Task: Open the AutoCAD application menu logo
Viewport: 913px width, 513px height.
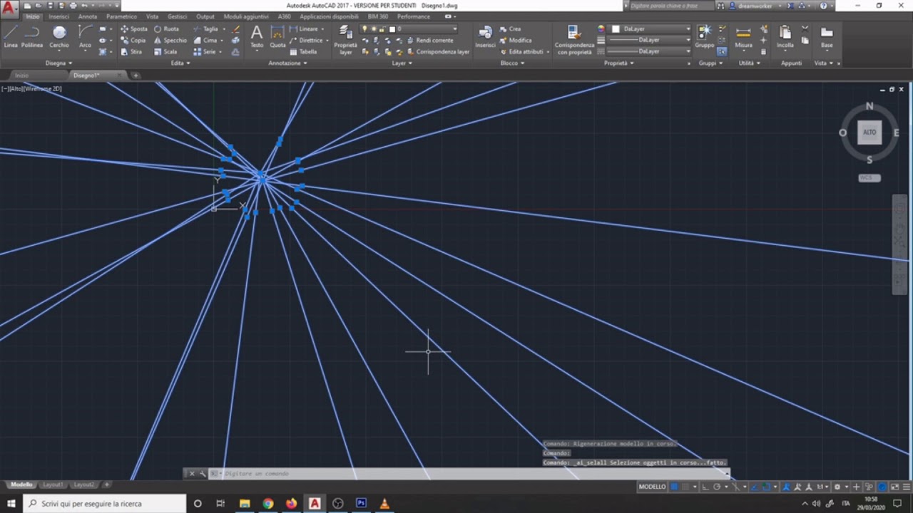Action: point(9,10)
